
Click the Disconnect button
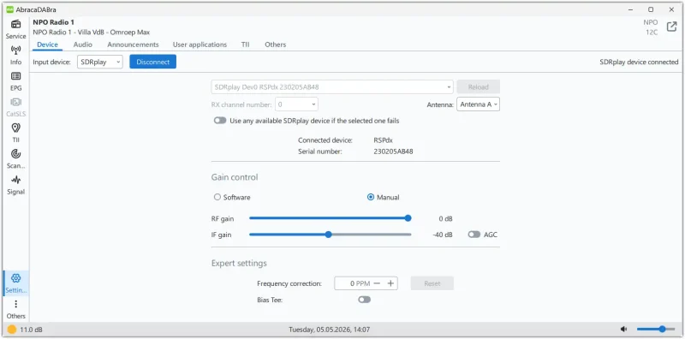tap(153, 62)
